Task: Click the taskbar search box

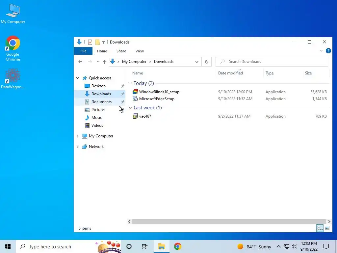Action: point(68,246)
